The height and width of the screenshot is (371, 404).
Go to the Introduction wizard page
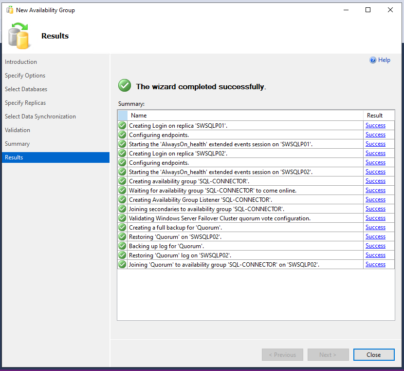tap(21, 62)
